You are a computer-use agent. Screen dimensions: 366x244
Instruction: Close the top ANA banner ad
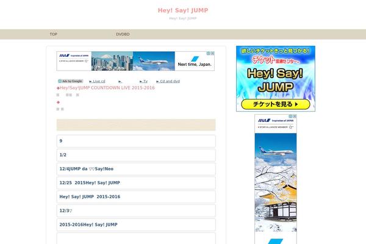pyautogui.click(x=212, y=53)
